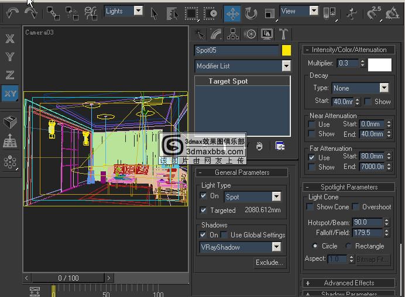Activate the Select and Rotate tool

pos(251,13)
